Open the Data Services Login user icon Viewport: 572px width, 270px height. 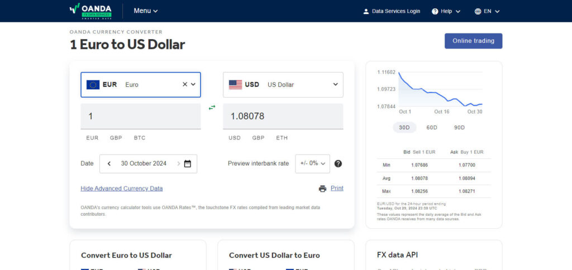[366, 11]
